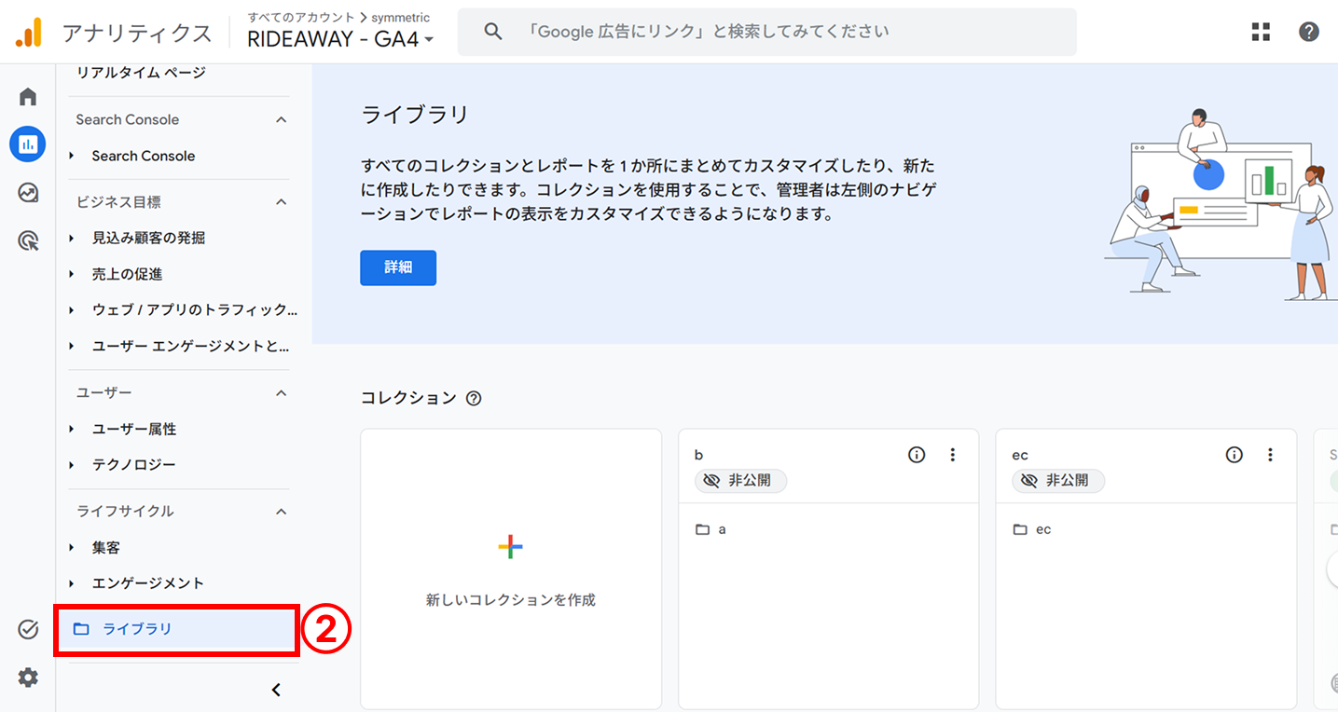1338x712 pixels.
Task: Click the Google Analytics logo
Action: [x=29, y=33]
